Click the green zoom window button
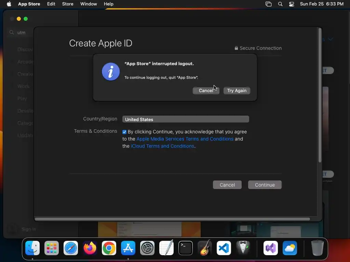This screenshot has width=350, height=262. (x=26, y=19)
